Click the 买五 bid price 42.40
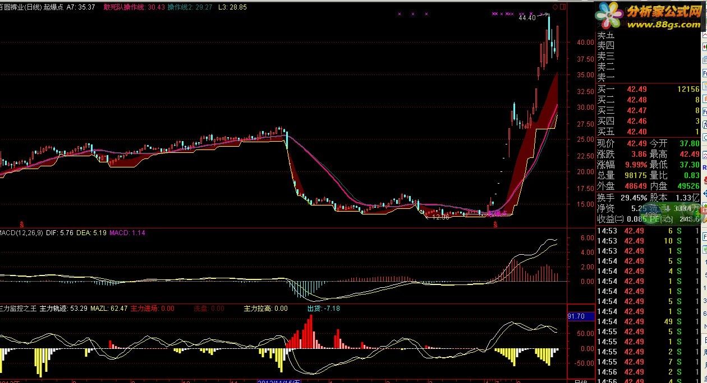 coord(637,132)
